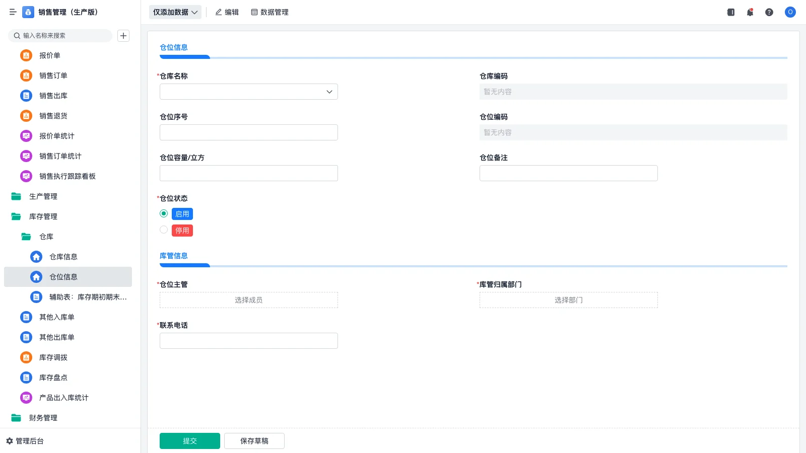The height and width of the screenshot is (453, 806).
Task: Open the blue user avatar menu
Action: [790, 12]
